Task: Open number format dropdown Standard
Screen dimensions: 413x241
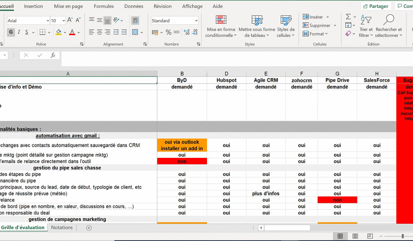Action: [x=196, y=20]
